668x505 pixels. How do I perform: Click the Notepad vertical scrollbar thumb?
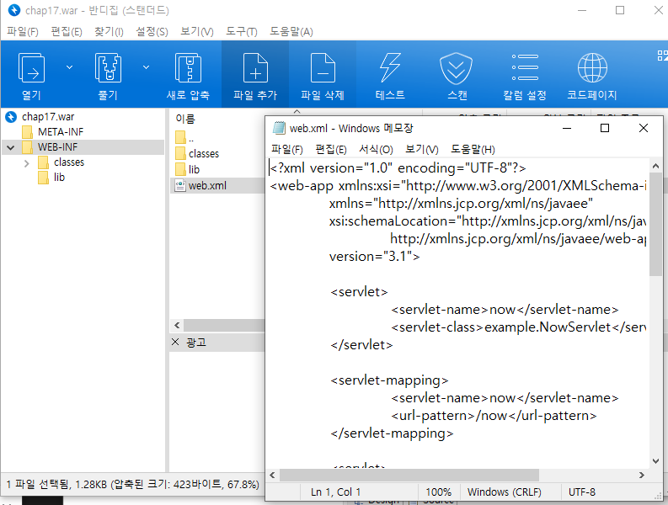pyautogui.click(x=655, y=225)
